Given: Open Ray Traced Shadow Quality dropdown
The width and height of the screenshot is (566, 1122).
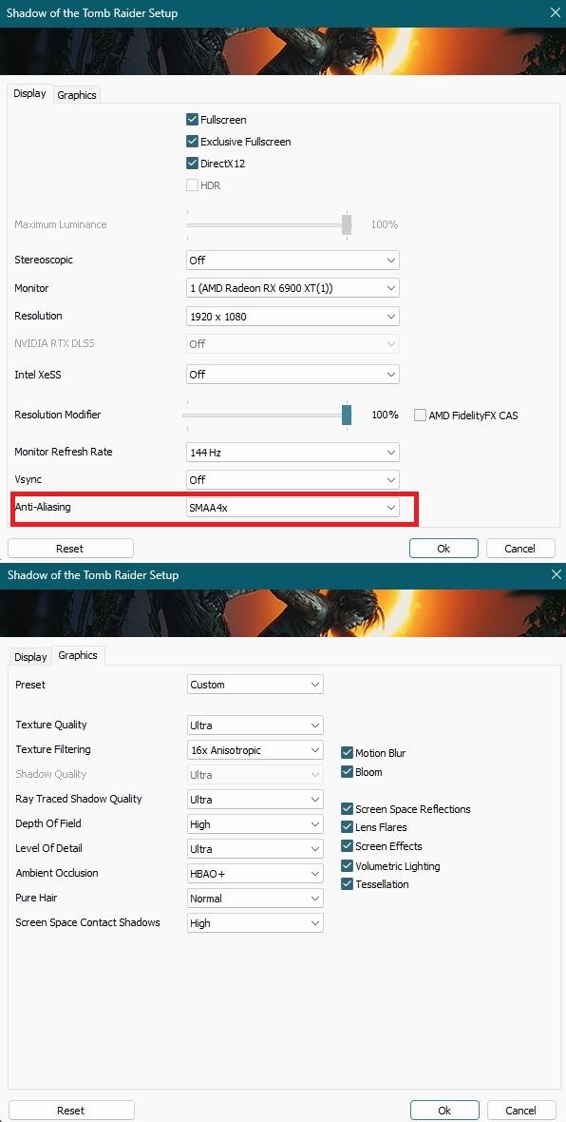Looking at the screenshot, I should pyautogui.click(x=255, y=800).
